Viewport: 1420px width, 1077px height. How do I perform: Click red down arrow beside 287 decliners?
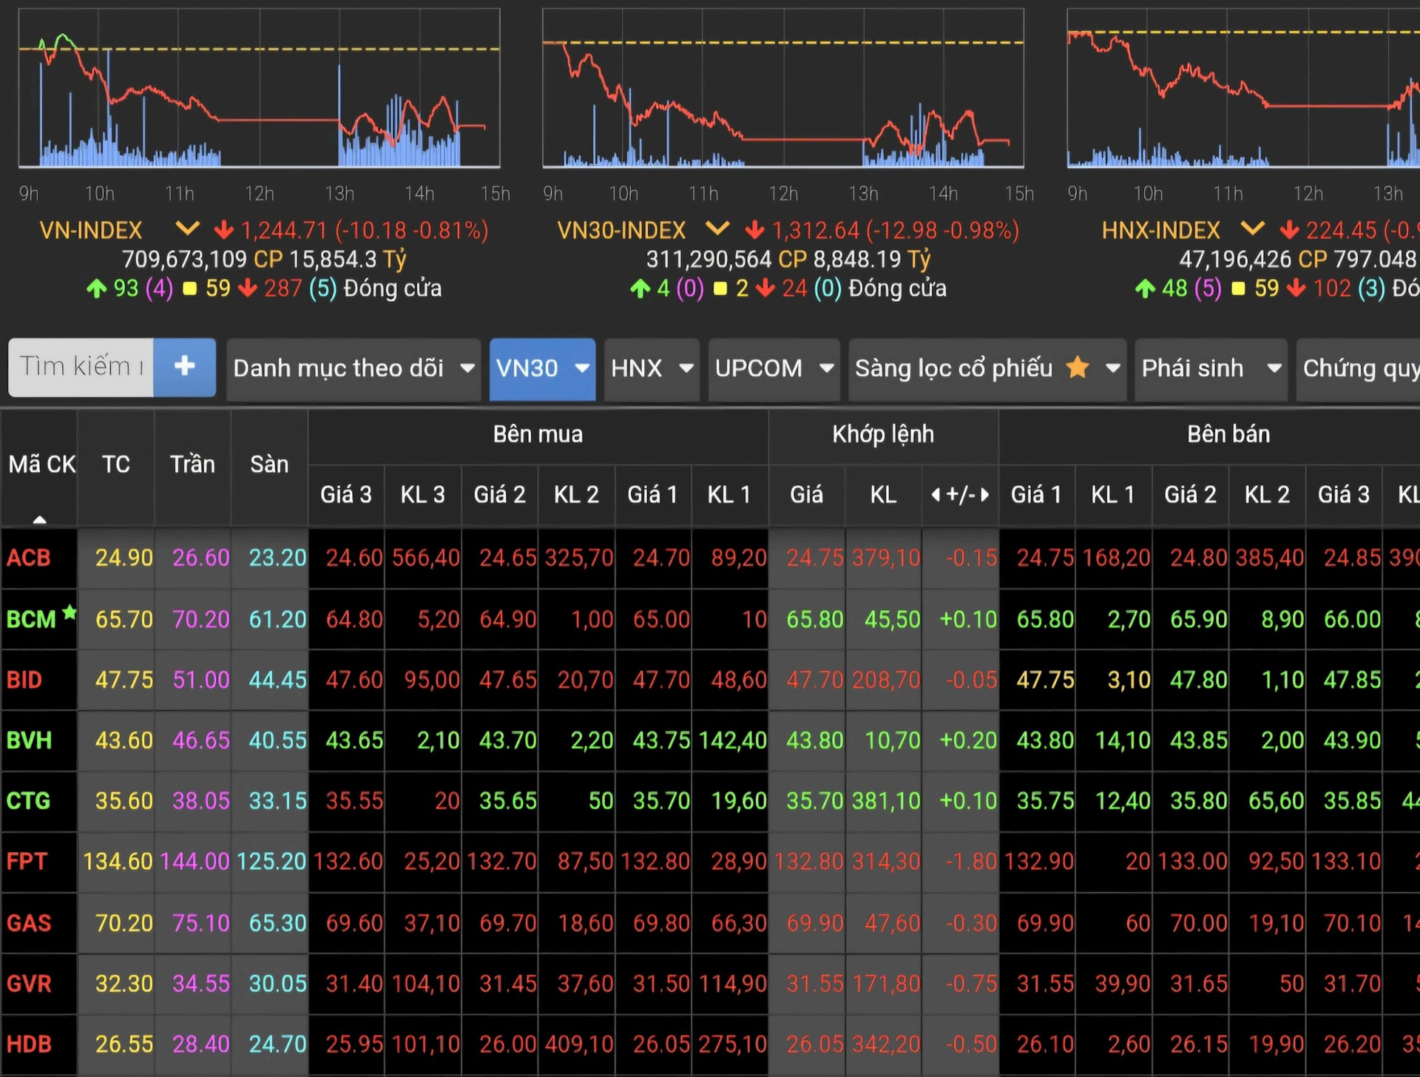(248, 288)
